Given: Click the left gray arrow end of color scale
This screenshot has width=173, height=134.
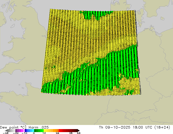Looking at the screenshot, I should tap(6, 130).
